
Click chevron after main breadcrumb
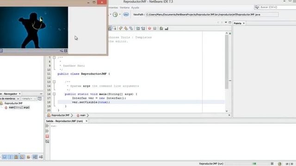(87, 115)
